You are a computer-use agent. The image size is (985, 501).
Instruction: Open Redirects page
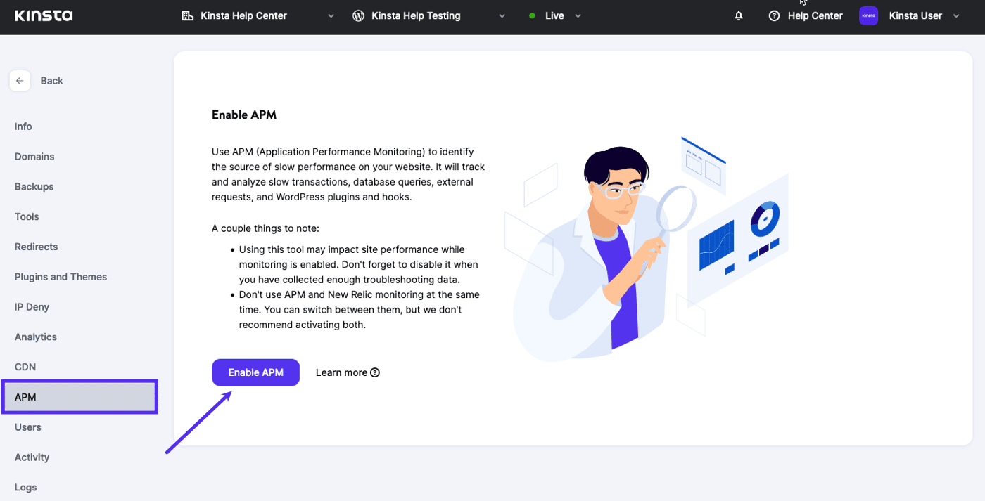(37, 247)
